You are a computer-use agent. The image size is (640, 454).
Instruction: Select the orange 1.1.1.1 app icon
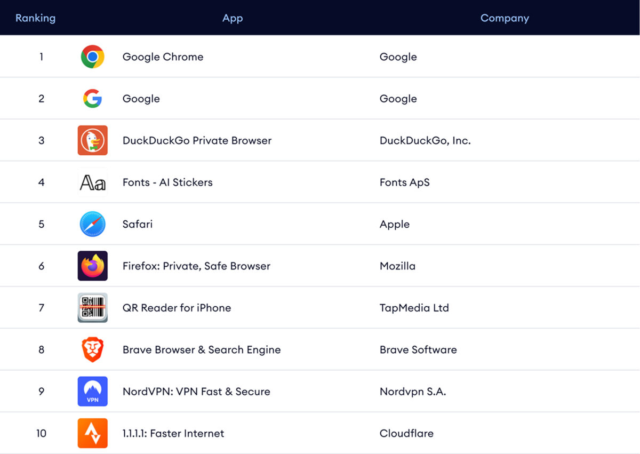(92, 433)
